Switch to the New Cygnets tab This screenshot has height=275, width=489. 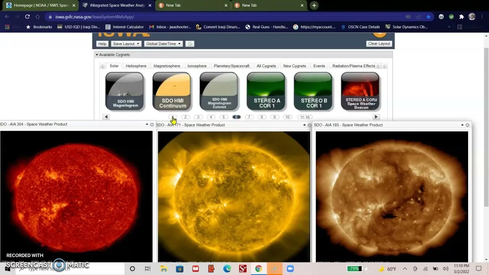295,66
